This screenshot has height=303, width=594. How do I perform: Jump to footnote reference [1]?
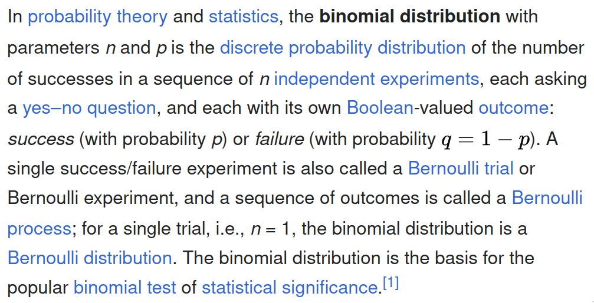coord(390,283)
